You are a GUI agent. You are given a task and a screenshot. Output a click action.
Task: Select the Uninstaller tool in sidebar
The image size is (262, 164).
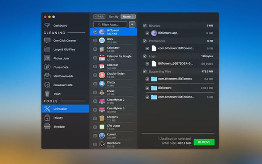[65, 109]
